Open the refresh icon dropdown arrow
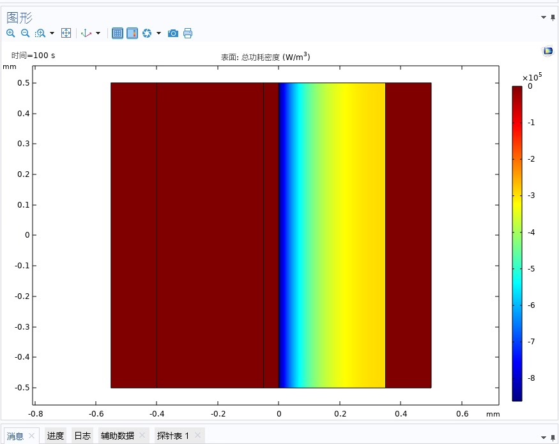The width and height of the screenshot is (559, 444). (158, 33)
